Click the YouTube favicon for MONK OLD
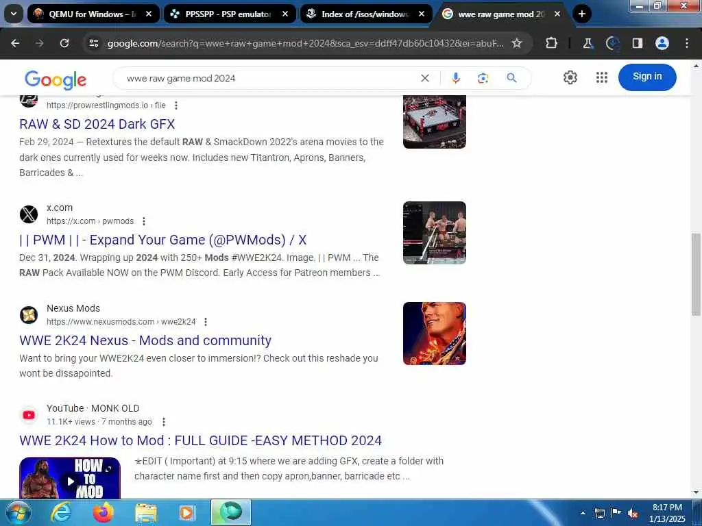This screenshot has height=526, width=702. (x=29, y=415)
